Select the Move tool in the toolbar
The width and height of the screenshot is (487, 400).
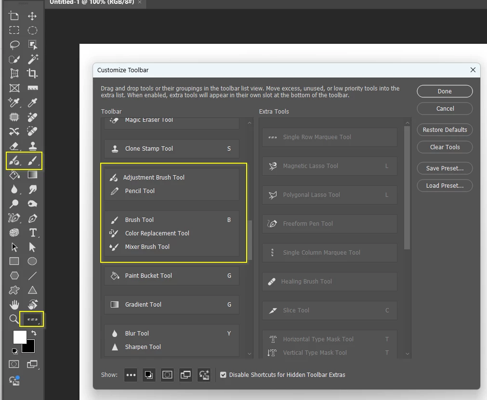click(x=32, y=16)
